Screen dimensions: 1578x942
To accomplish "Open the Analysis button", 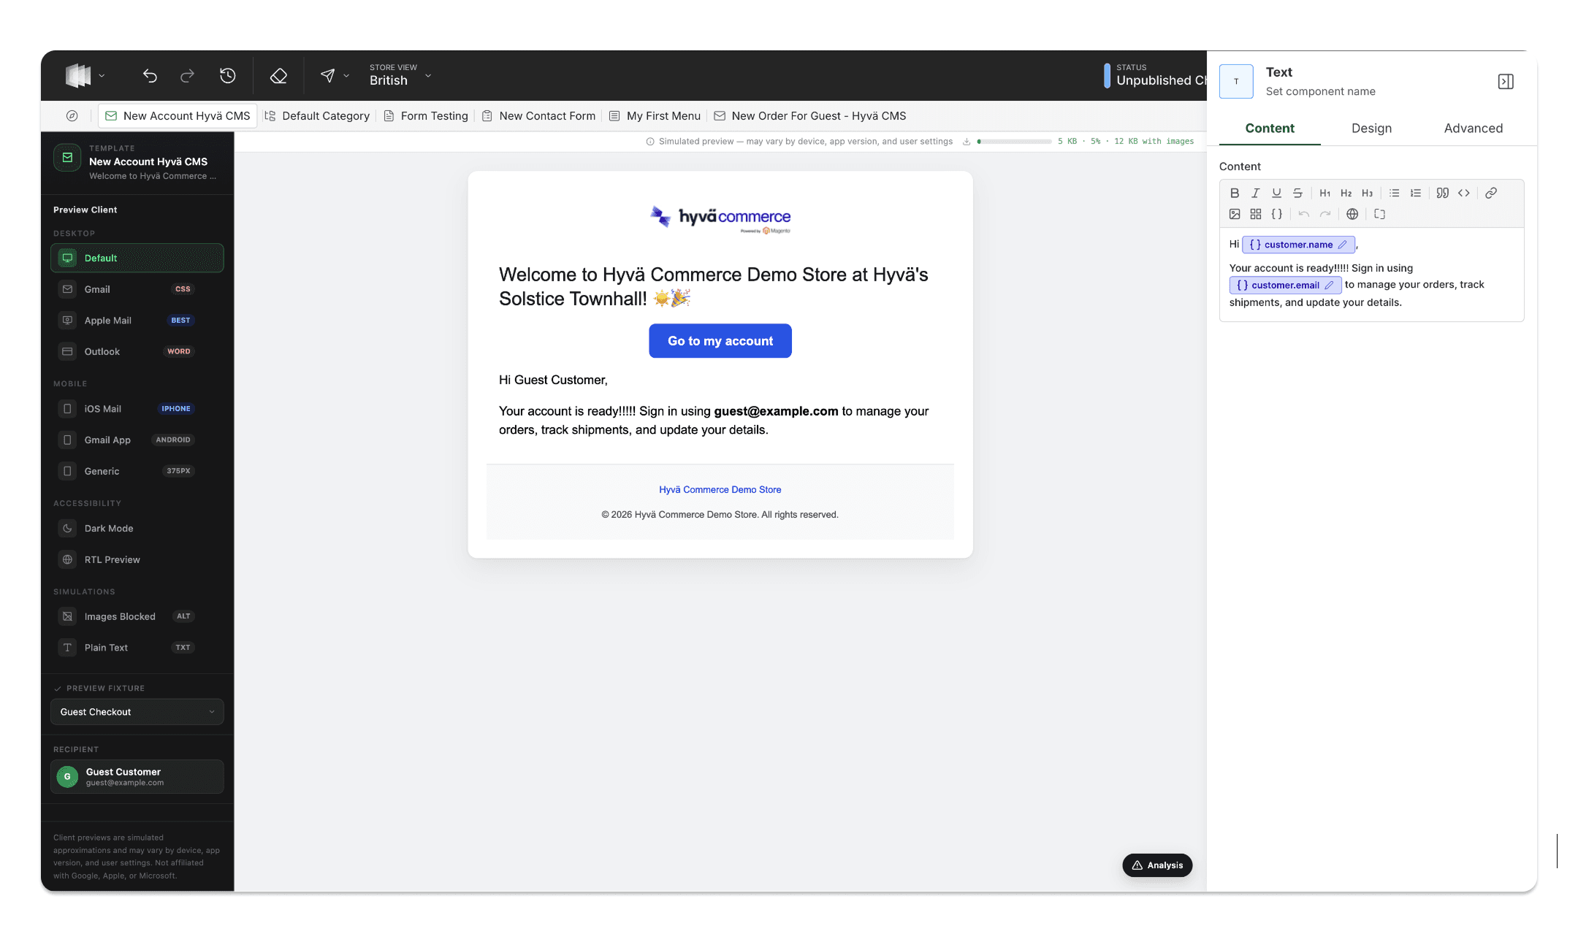I will [x=1157, y=865].
